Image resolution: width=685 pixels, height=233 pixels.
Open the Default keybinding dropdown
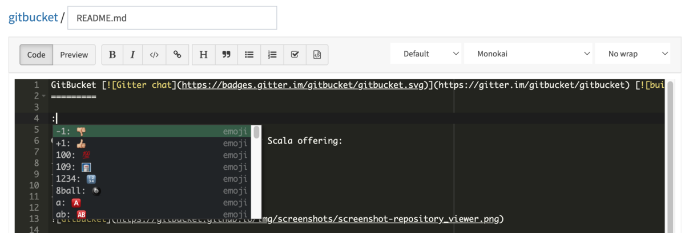[426, 54]
